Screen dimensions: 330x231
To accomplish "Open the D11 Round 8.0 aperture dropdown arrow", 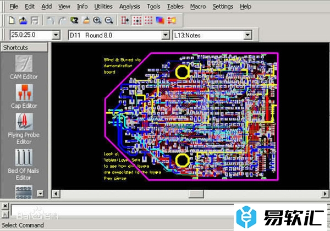I will coord(166,35).
